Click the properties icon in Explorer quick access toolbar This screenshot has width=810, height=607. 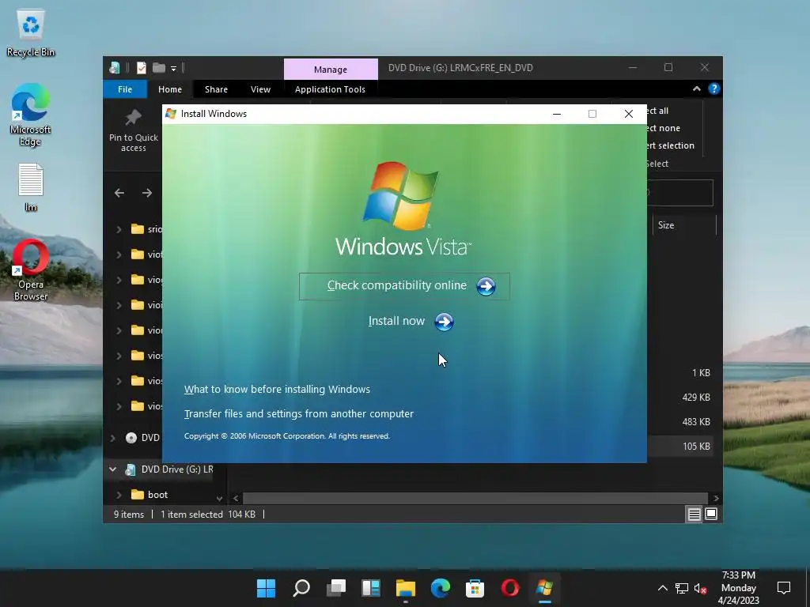pyautogui.click(x=141, y=68)
